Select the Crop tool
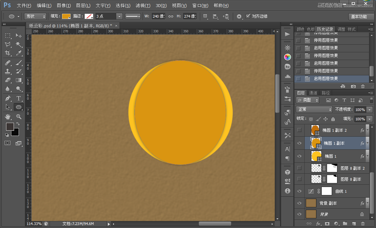Screen dimensions: 376x228 8,53
